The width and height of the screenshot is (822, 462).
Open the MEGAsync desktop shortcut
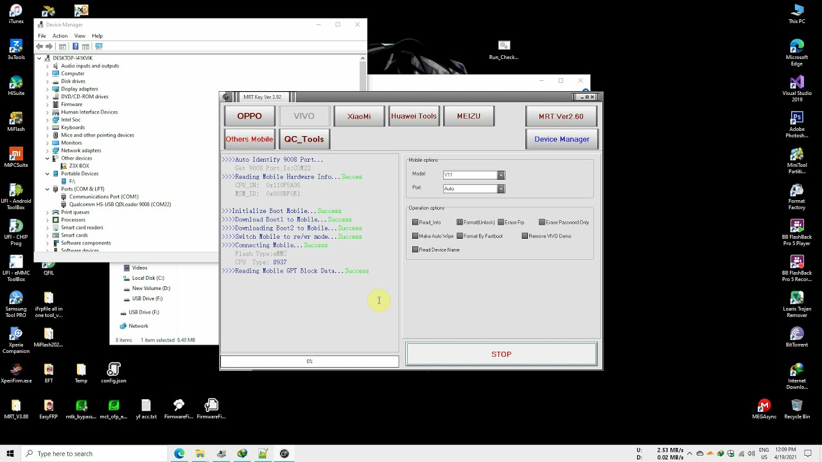click(x=764, y=409)
